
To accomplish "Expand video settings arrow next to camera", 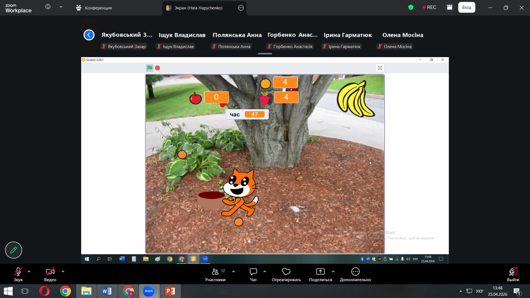I will [x=63, y=272].
